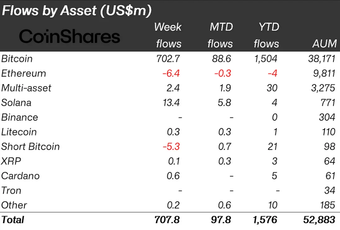340x230 pixels.
Task: Click the Solana row label
Action: pos(16,103)
